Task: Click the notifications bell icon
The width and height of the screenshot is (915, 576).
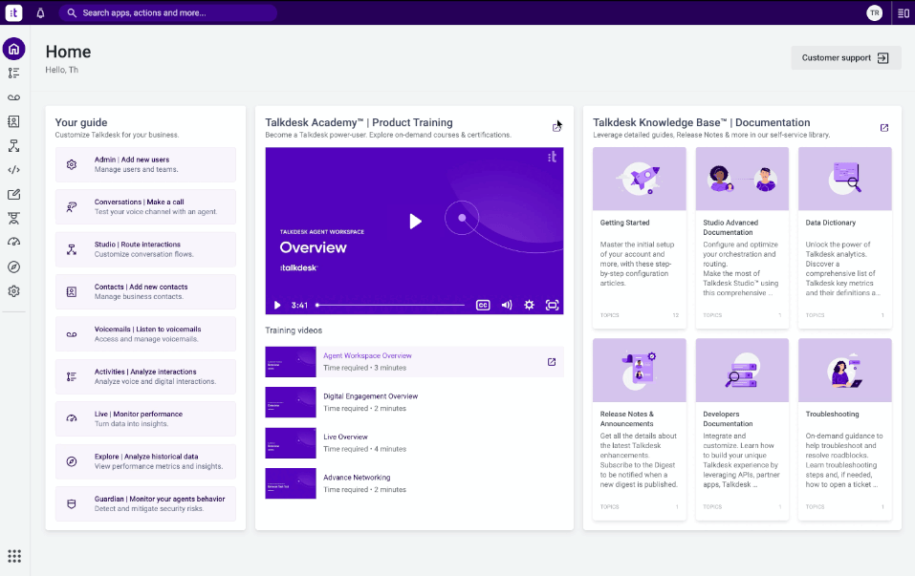Action: (40, 12)
